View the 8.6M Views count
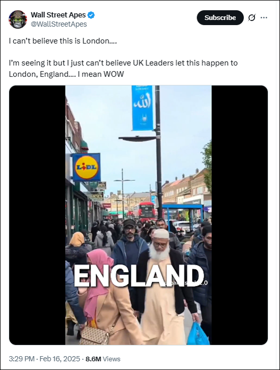 103,359
